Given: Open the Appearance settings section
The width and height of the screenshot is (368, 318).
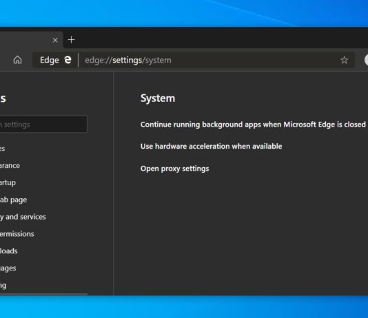Looking at the screenshot, I should click(10, 165).
